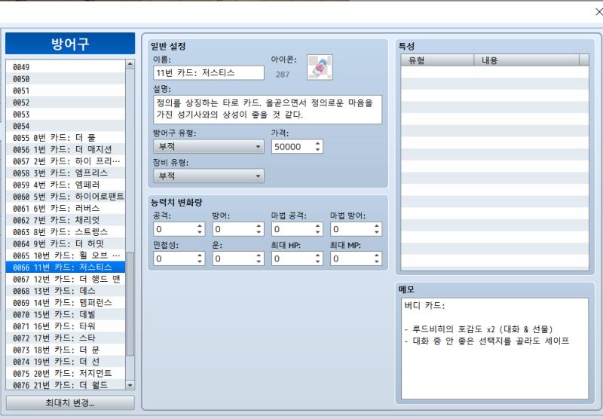Select list entry 0068 13번 카드: 데스
Image resolution: width=603 pixels, height=419 pixels.
(x=66, y=291)
